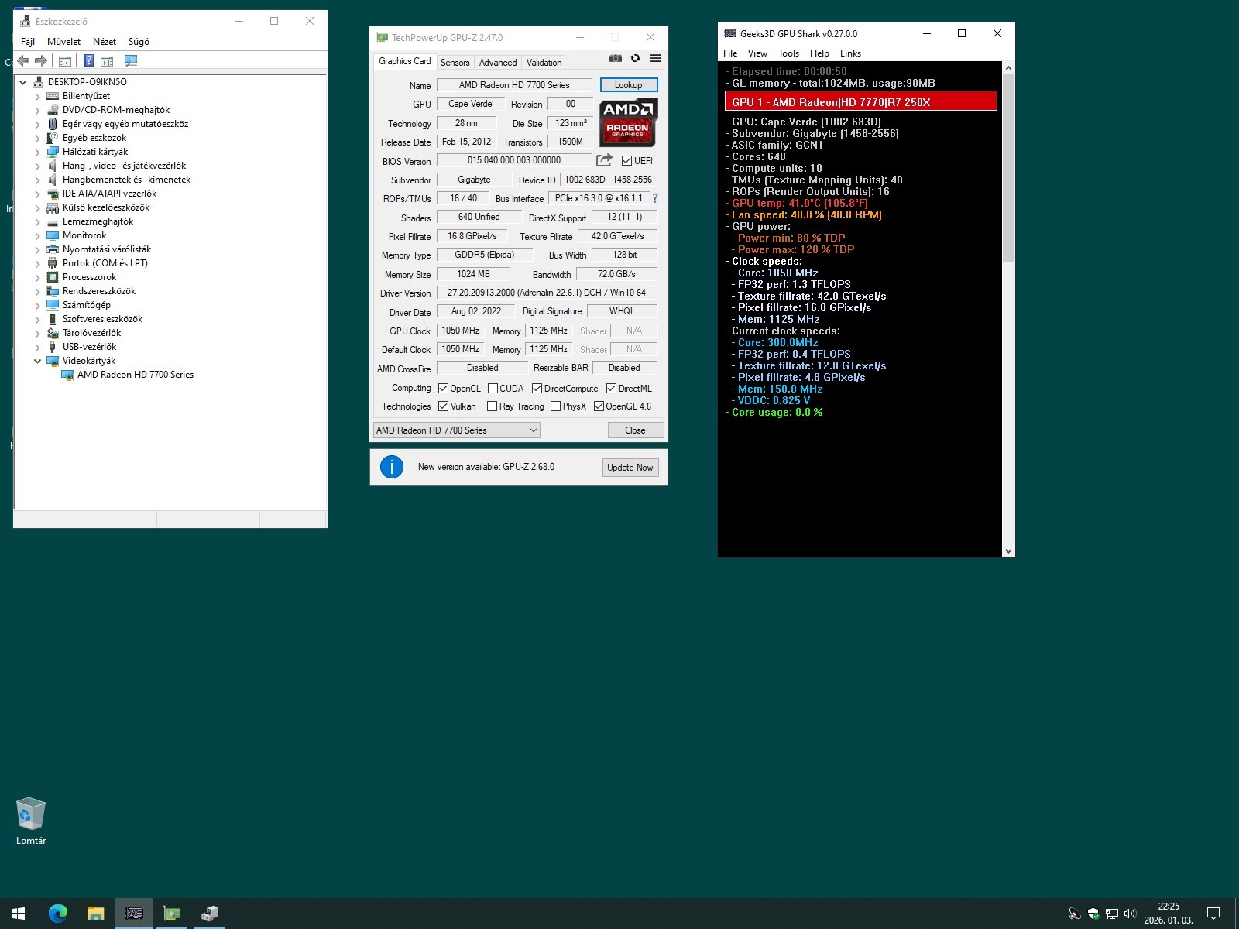Click the Windows Start button

point(19,914)
